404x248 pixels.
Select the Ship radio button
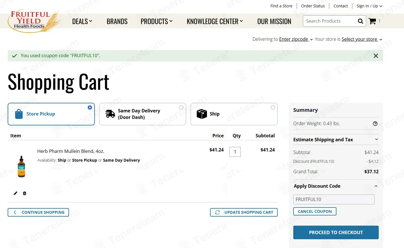point(273,107)
